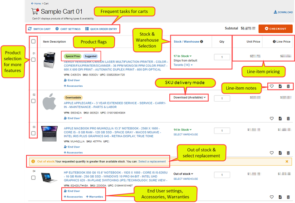
Task: Open the Toronto (14) warehouse dropdown
Action: [183, 65]
